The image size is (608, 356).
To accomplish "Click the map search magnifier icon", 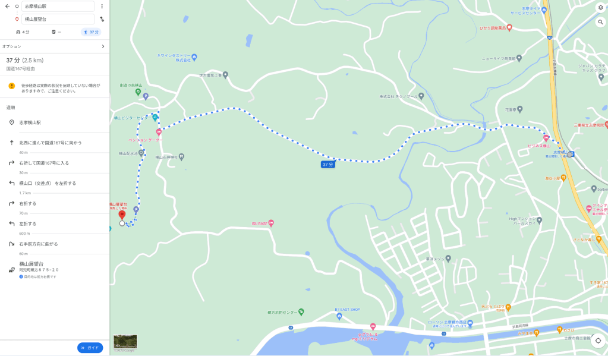I will 601,22.
